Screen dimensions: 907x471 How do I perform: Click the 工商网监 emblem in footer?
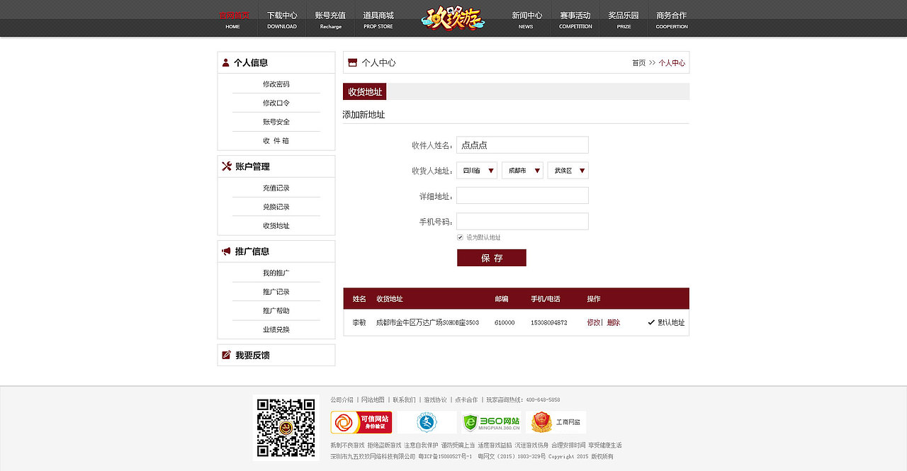point(558,422)
